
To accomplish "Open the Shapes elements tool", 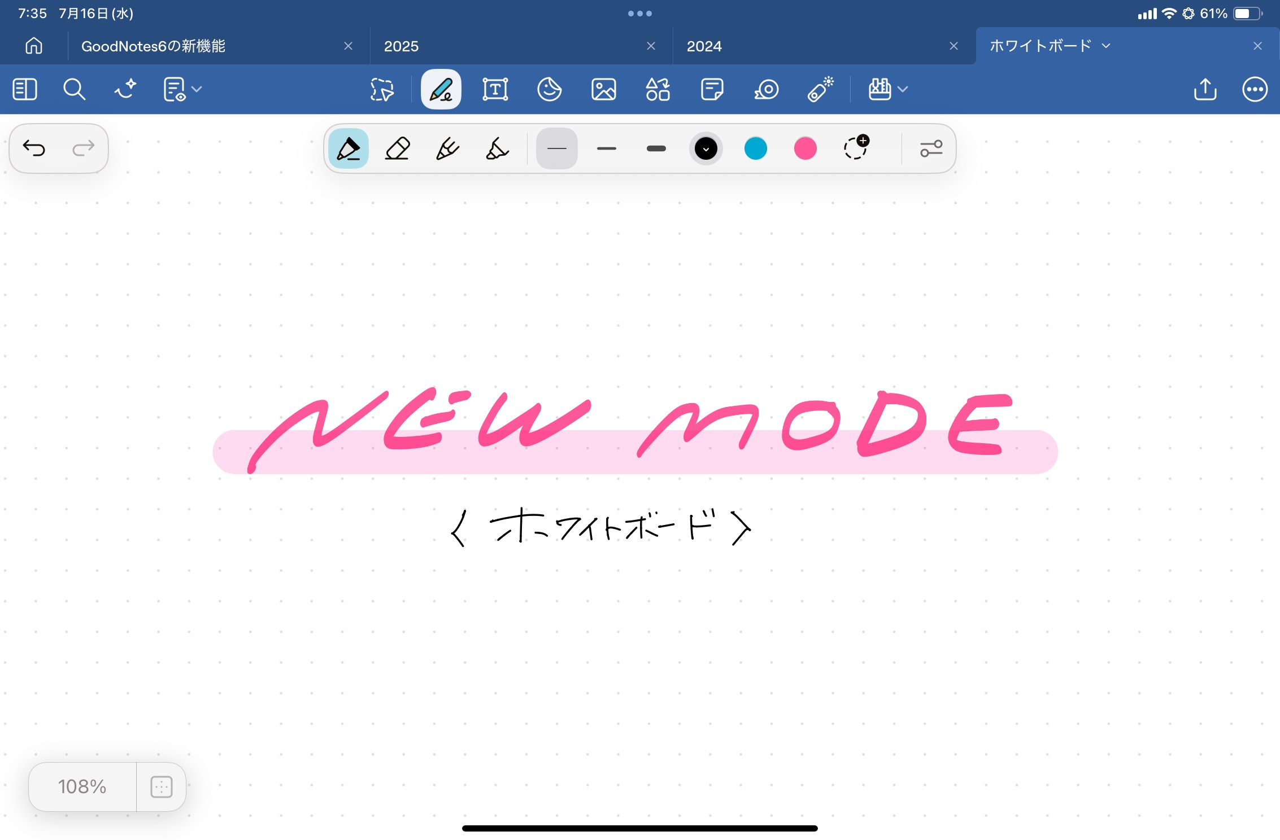I will coord(658,89).
